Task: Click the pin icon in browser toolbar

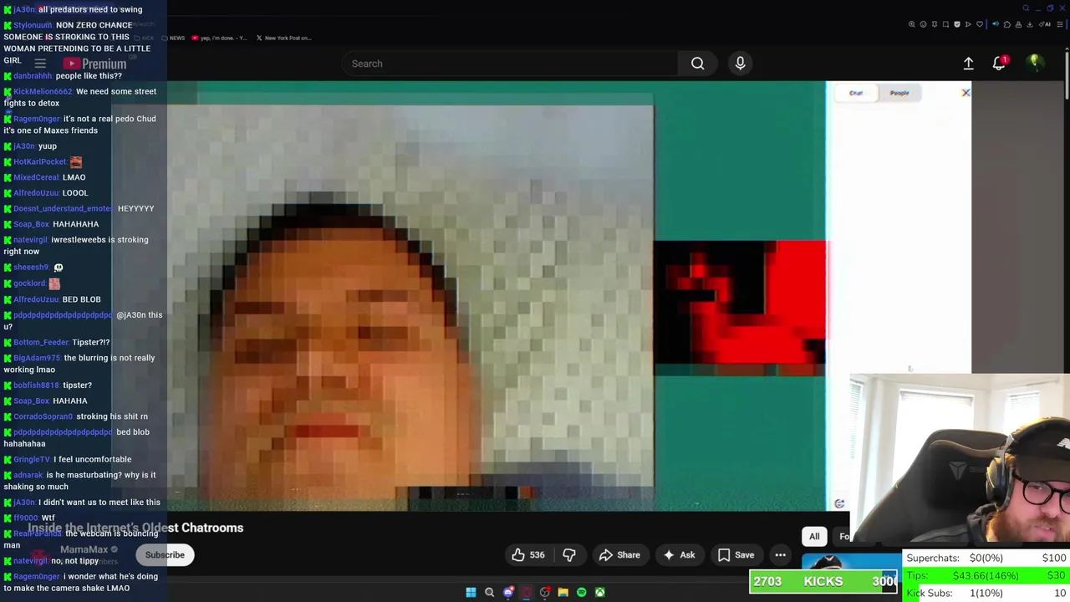Action: (x=935, y=24)
